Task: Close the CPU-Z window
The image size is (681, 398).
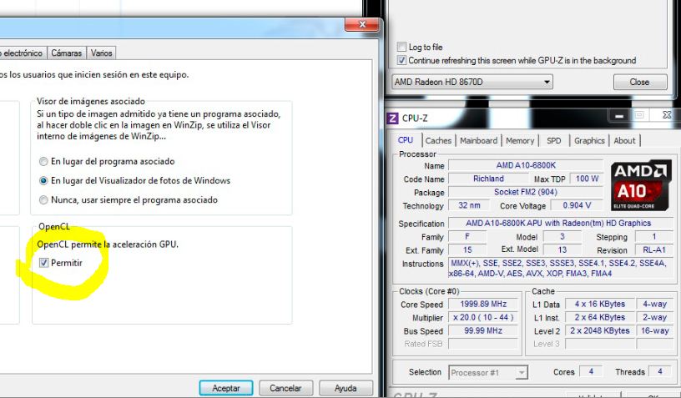Action: tap(666, 115)
